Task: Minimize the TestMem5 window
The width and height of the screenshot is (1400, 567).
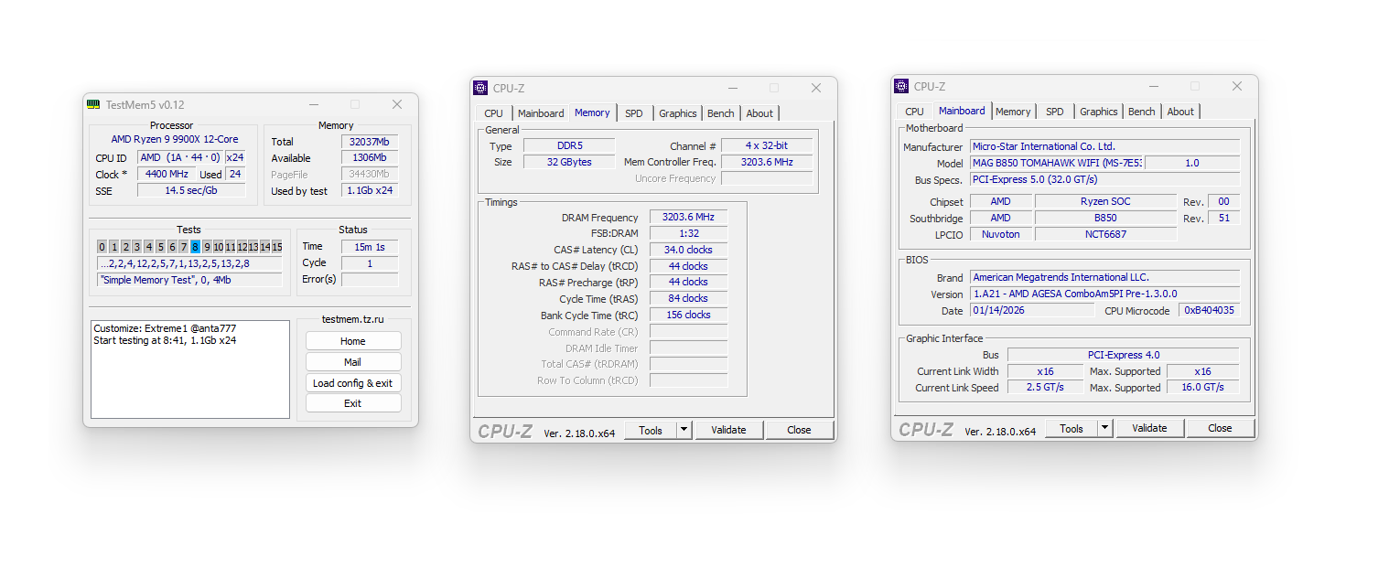Action: (x=313, y=104)
